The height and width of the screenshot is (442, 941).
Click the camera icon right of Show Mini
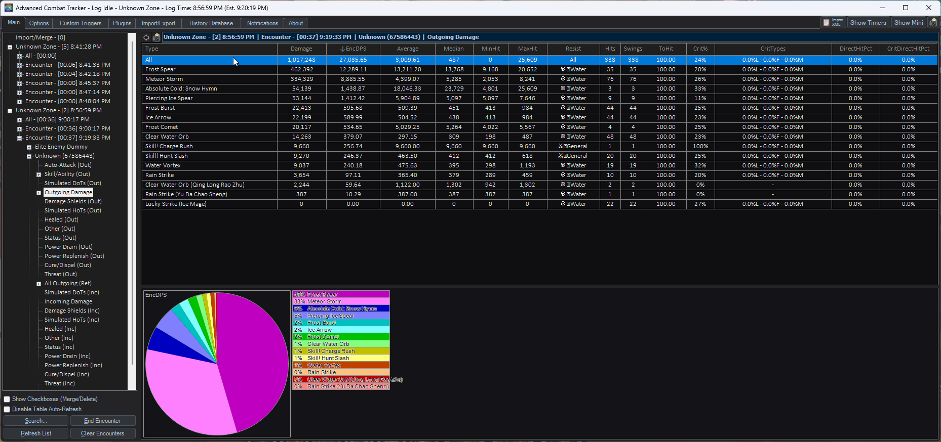pyautogui.click(x=933, y=23)
